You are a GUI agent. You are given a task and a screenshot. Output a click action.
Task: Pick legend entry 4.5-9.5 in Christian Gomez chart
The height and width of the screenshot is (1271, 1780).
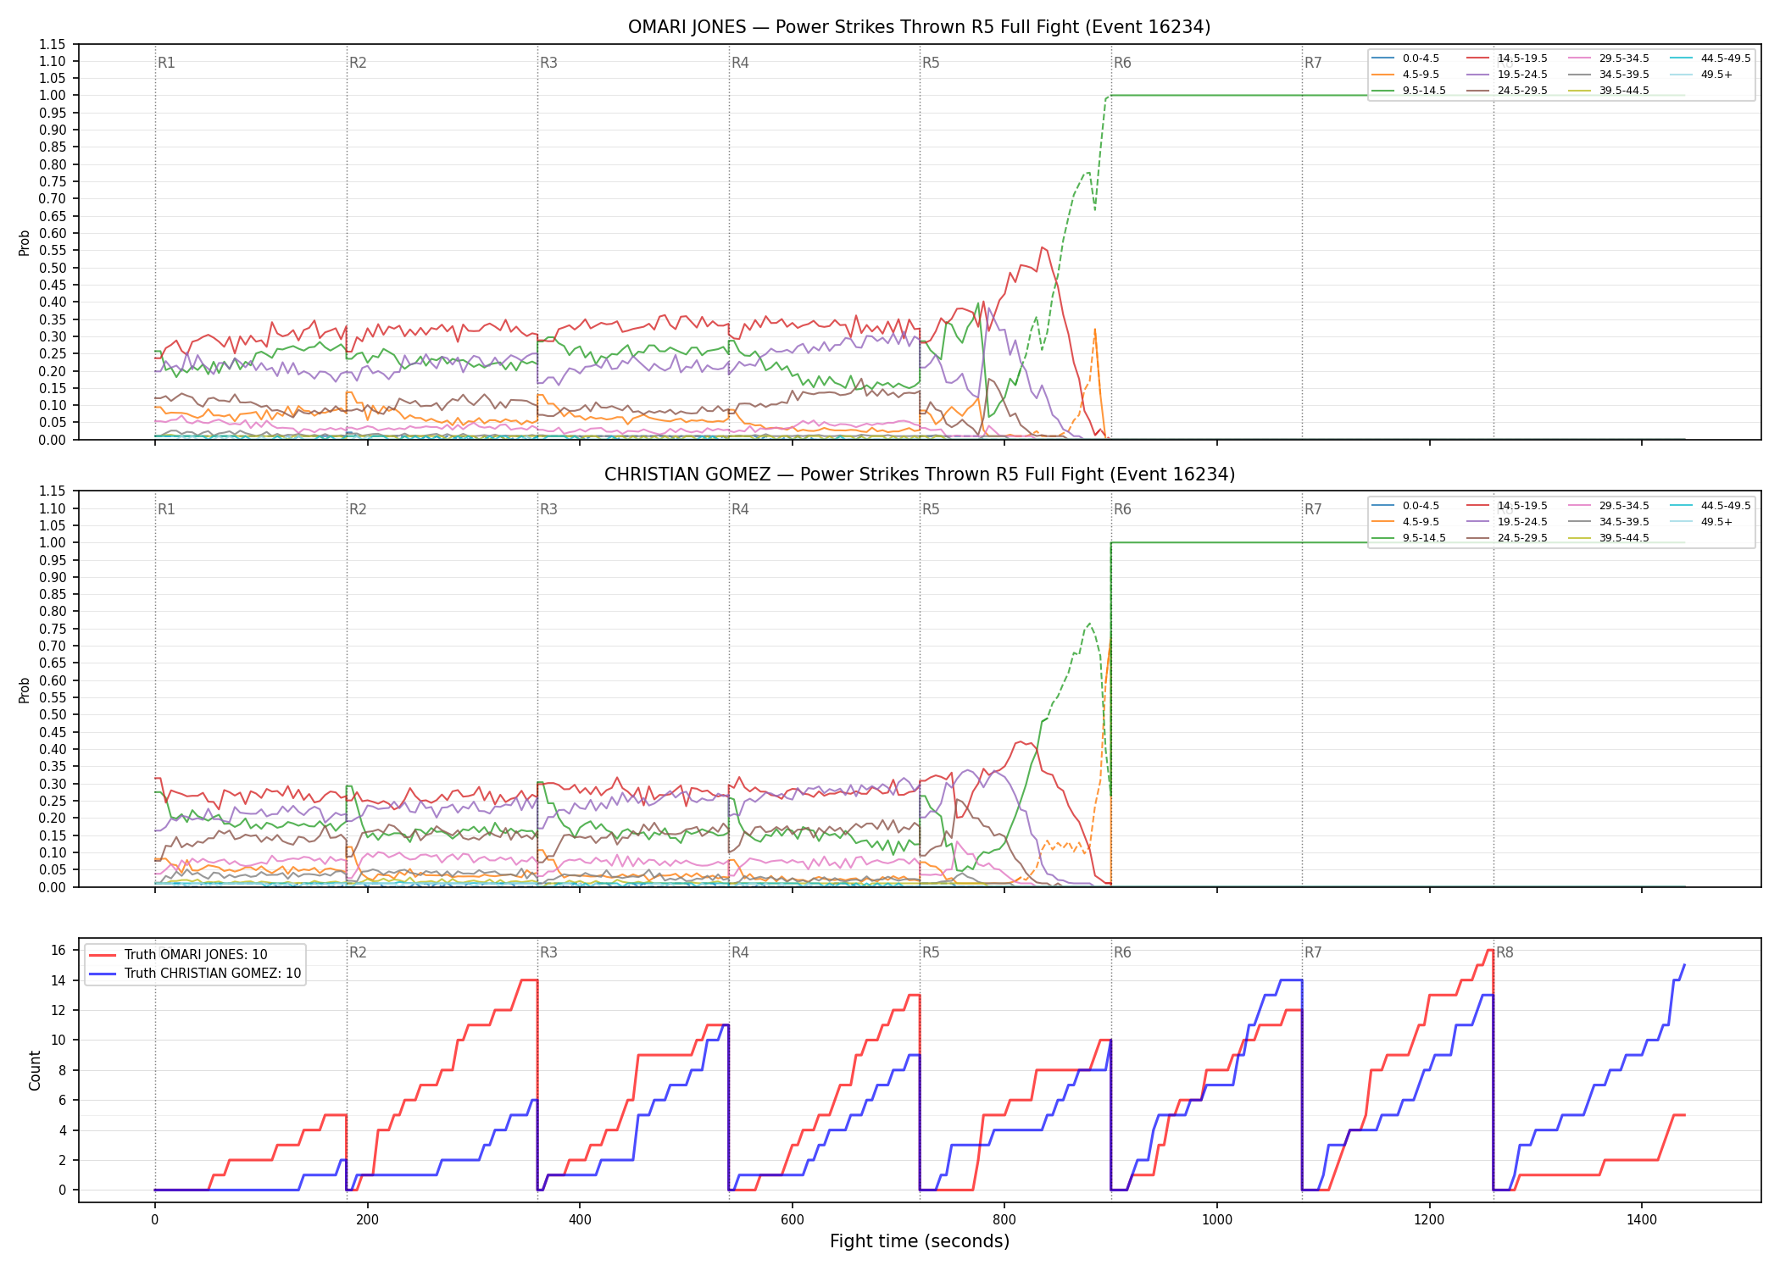click(x=1405, y=522)
